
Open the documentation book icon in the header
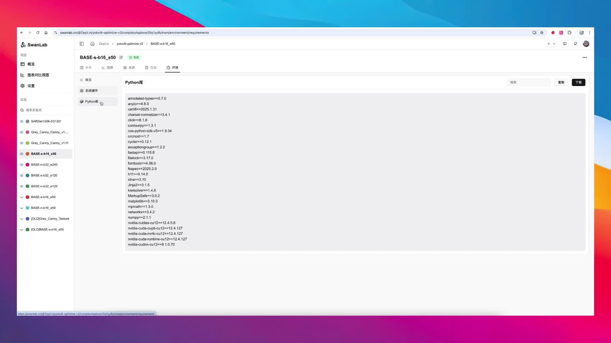[565, 44]
